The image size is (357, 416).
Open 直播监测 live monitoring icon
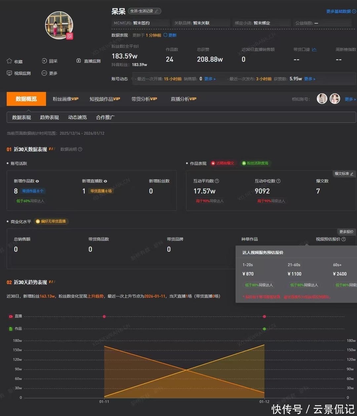click(x=79, y=61)
